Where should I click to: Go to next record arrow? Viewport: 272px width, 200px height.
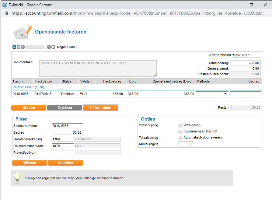49,47
